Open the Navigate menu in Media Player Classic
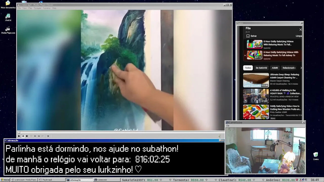324x182 pixels. [x=37, y=8]
